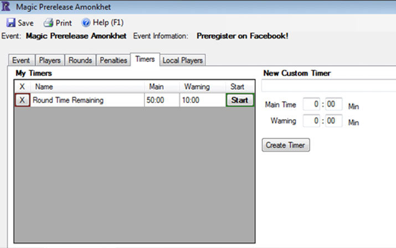Select the Penalties tab
The image size is (396, 248).
(x=114, y=60)
